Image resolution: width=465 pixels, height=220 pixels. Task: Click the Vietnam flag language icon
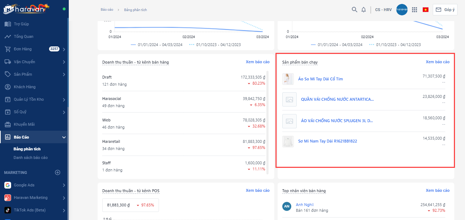pyautogui.click(x=426, y=10)
